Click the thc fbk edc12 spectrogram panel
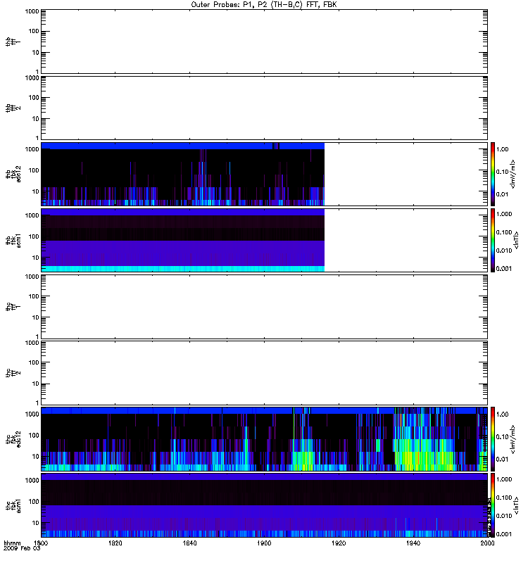The image size is (528, 563). pos(265,439)
